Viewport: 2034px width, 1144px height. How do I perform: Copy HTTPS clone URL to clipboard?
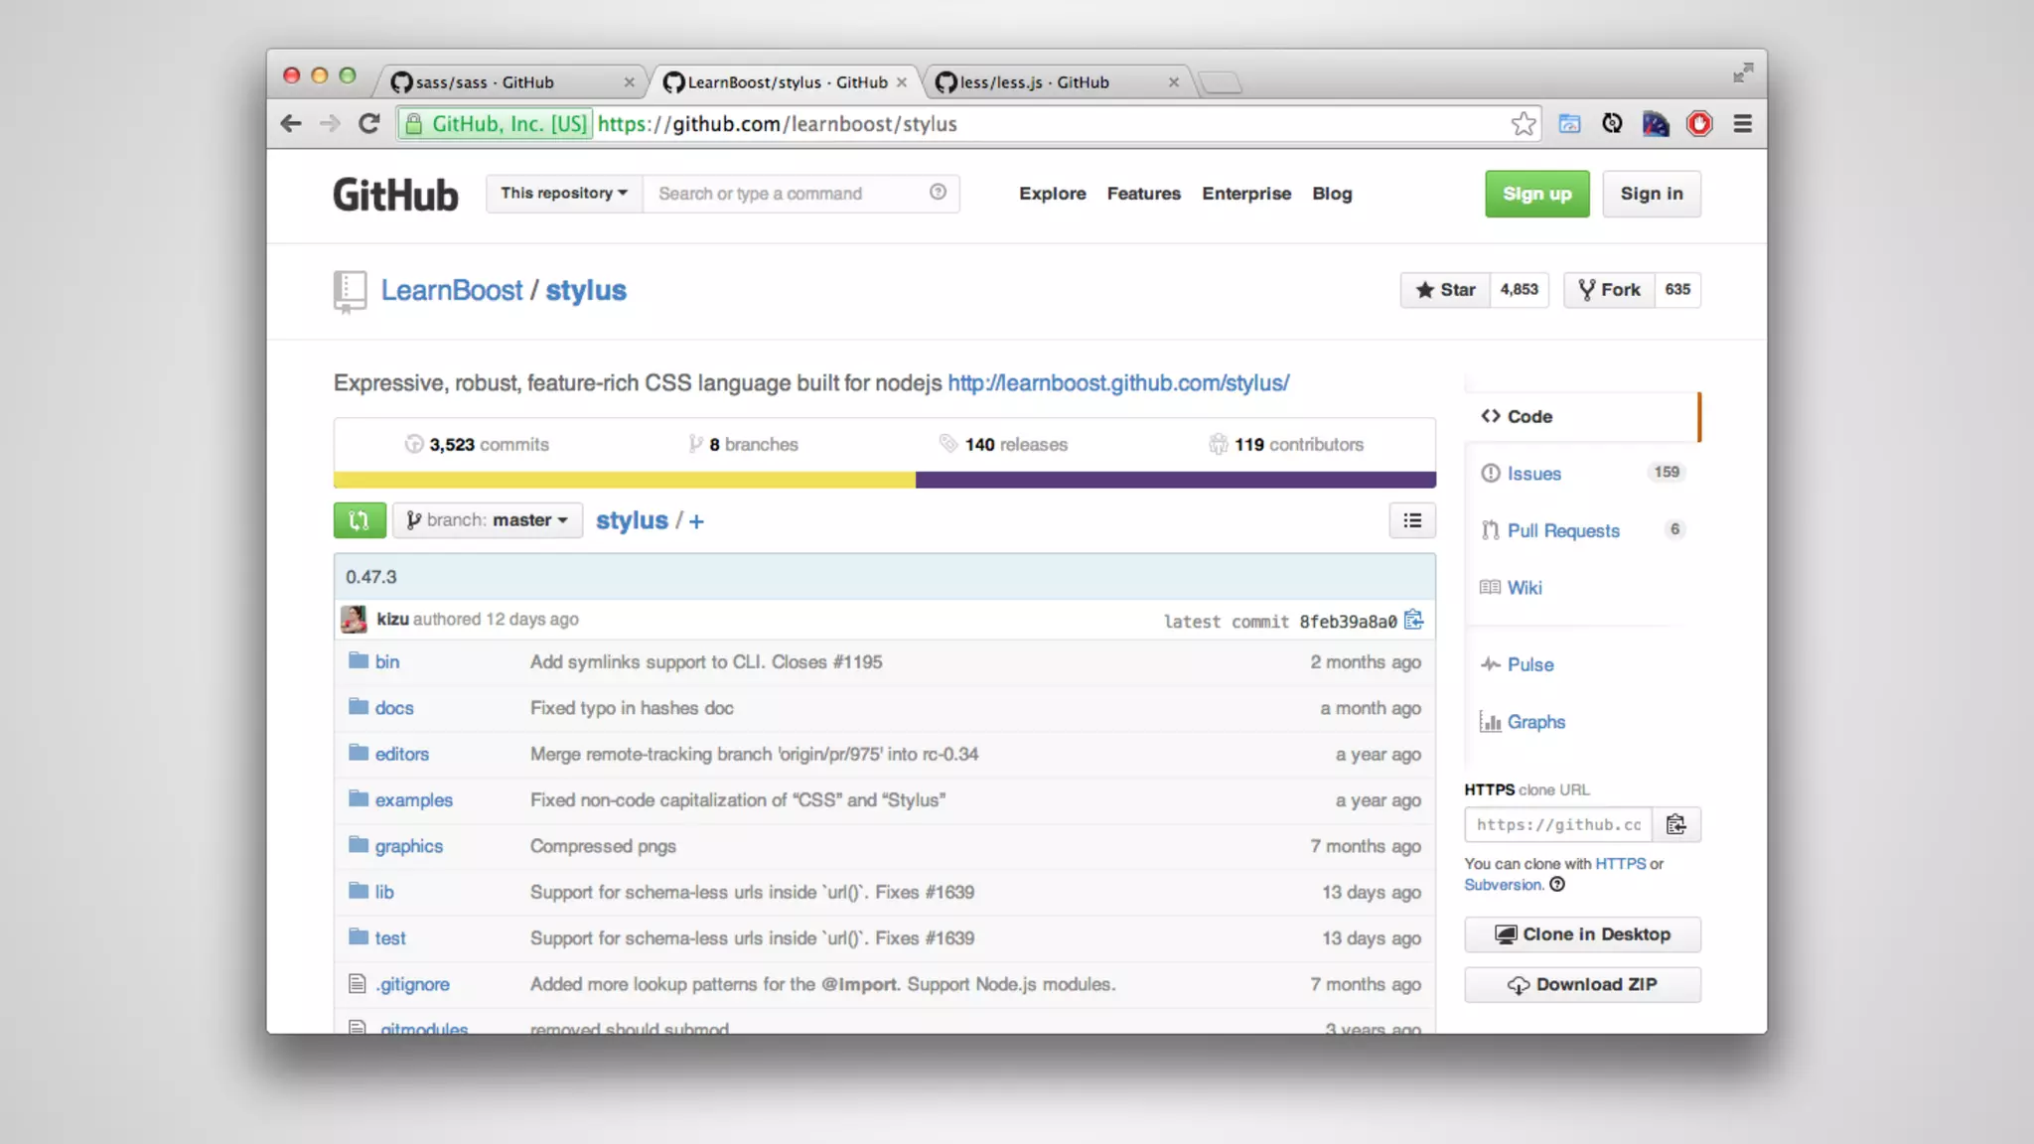click(1675, 825)
